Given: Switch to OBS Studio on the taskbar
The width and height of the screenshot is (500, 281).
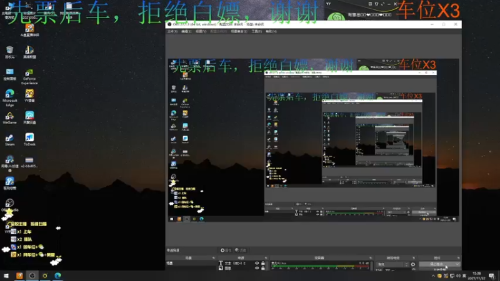Looking at the screenshot, I should (32, 275).
